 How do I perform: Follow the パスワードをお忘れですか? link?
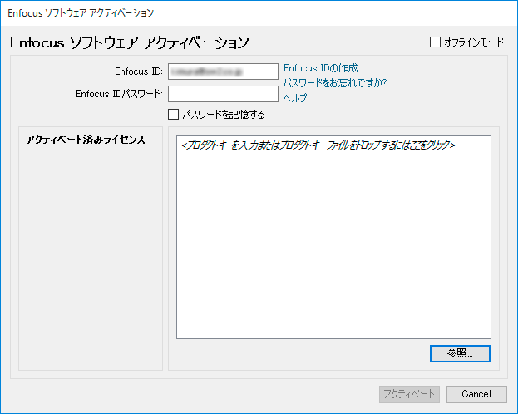tap(334, 82)
